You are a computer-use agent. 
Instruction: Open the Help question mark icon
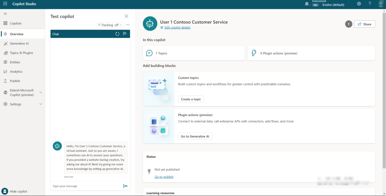click(x=370, y=4)
